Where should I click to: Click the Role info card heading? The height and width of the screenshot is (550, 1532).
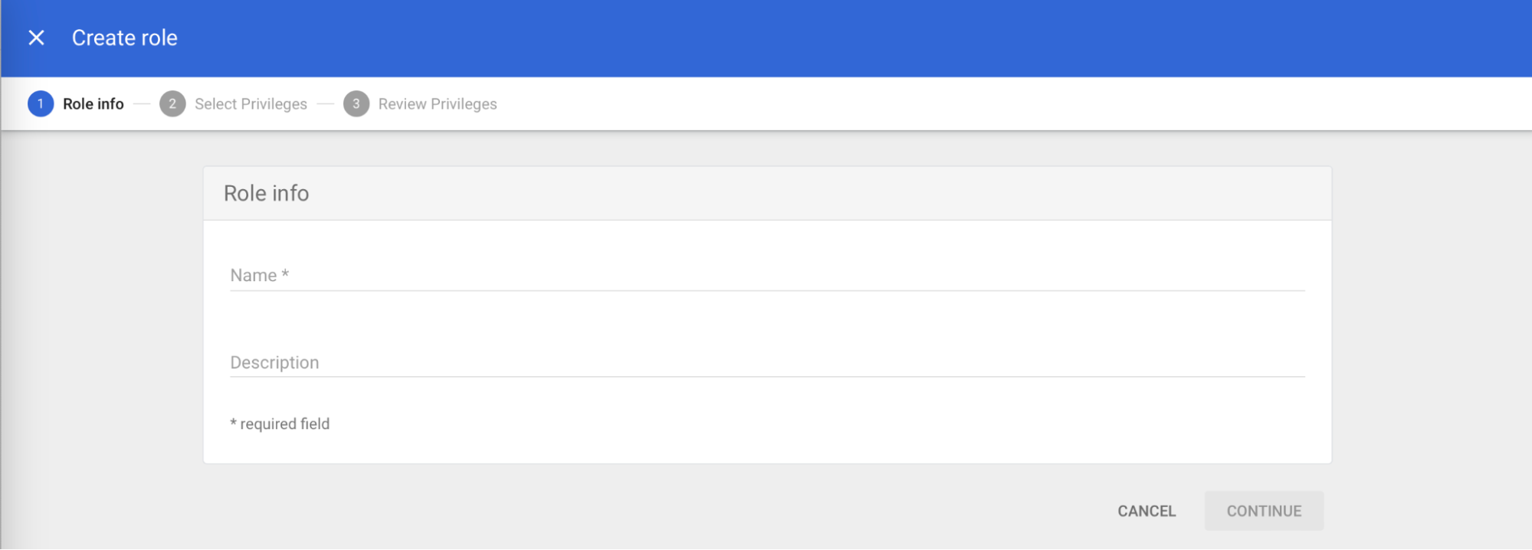[267, 193]
